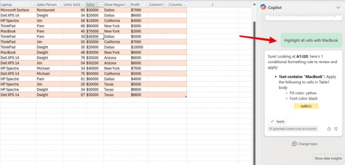Click the Store Region header text
Viewport: 345px width, 165px height.
pos(115,5)
